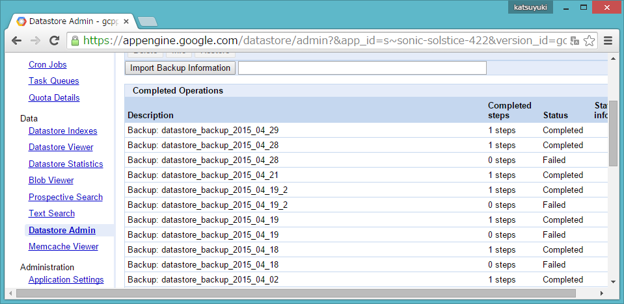The width and height of the screenshot is (624, 304).
Task: Click the Import Backup Information button
Action: click(x=180, y=68)
